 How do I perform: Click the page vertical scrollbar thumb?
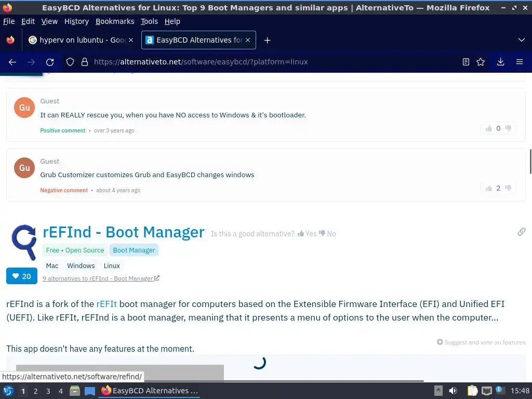(530, 162)
